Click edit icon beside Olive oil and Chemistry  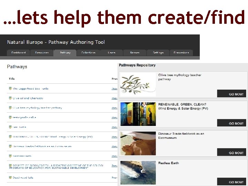10,98
